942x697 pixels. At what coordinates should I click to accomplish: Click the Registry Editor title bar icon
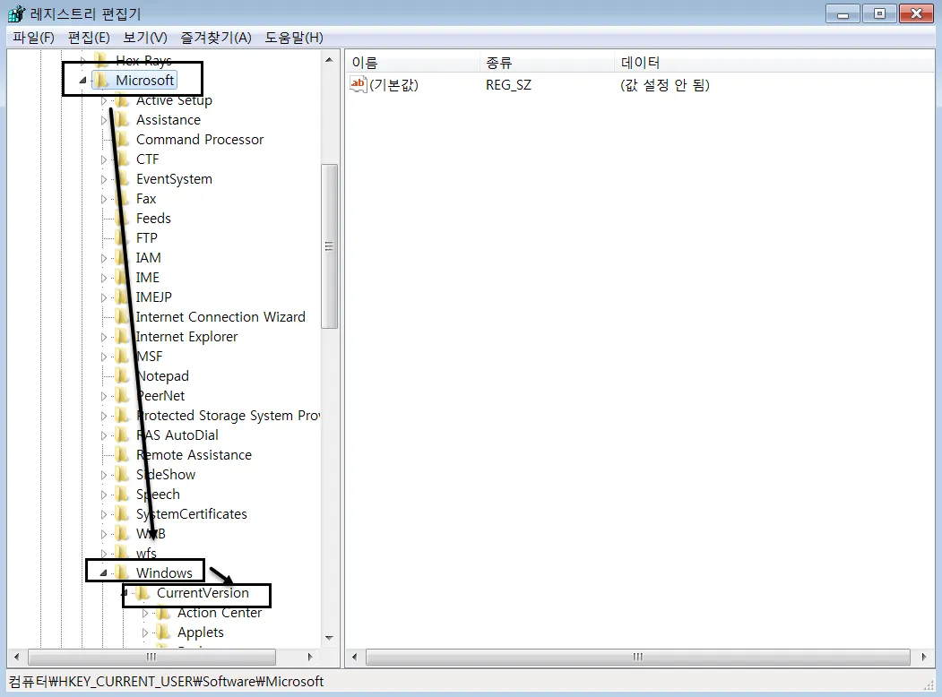16,13
